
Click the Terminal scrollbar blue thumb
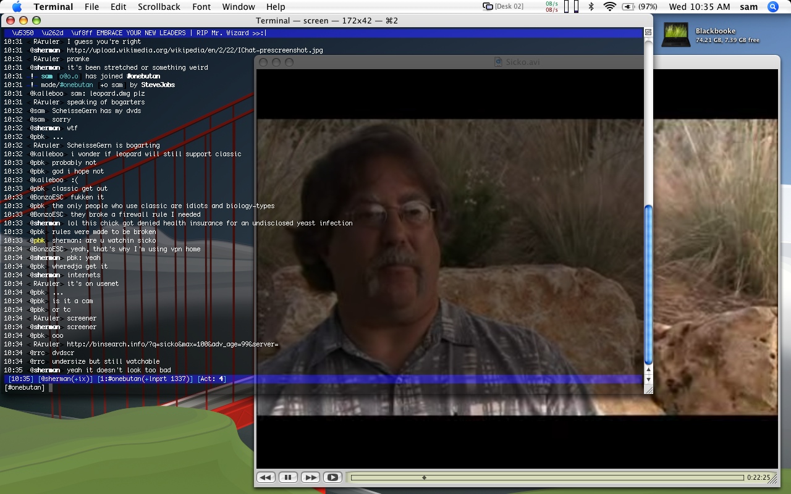[x=648, y=285]
